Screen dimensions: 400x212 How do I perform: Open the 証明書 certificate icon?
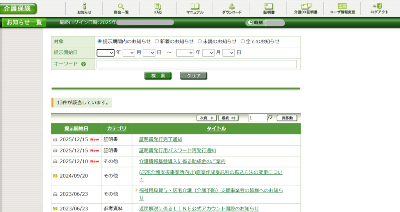tap(269, 8)
